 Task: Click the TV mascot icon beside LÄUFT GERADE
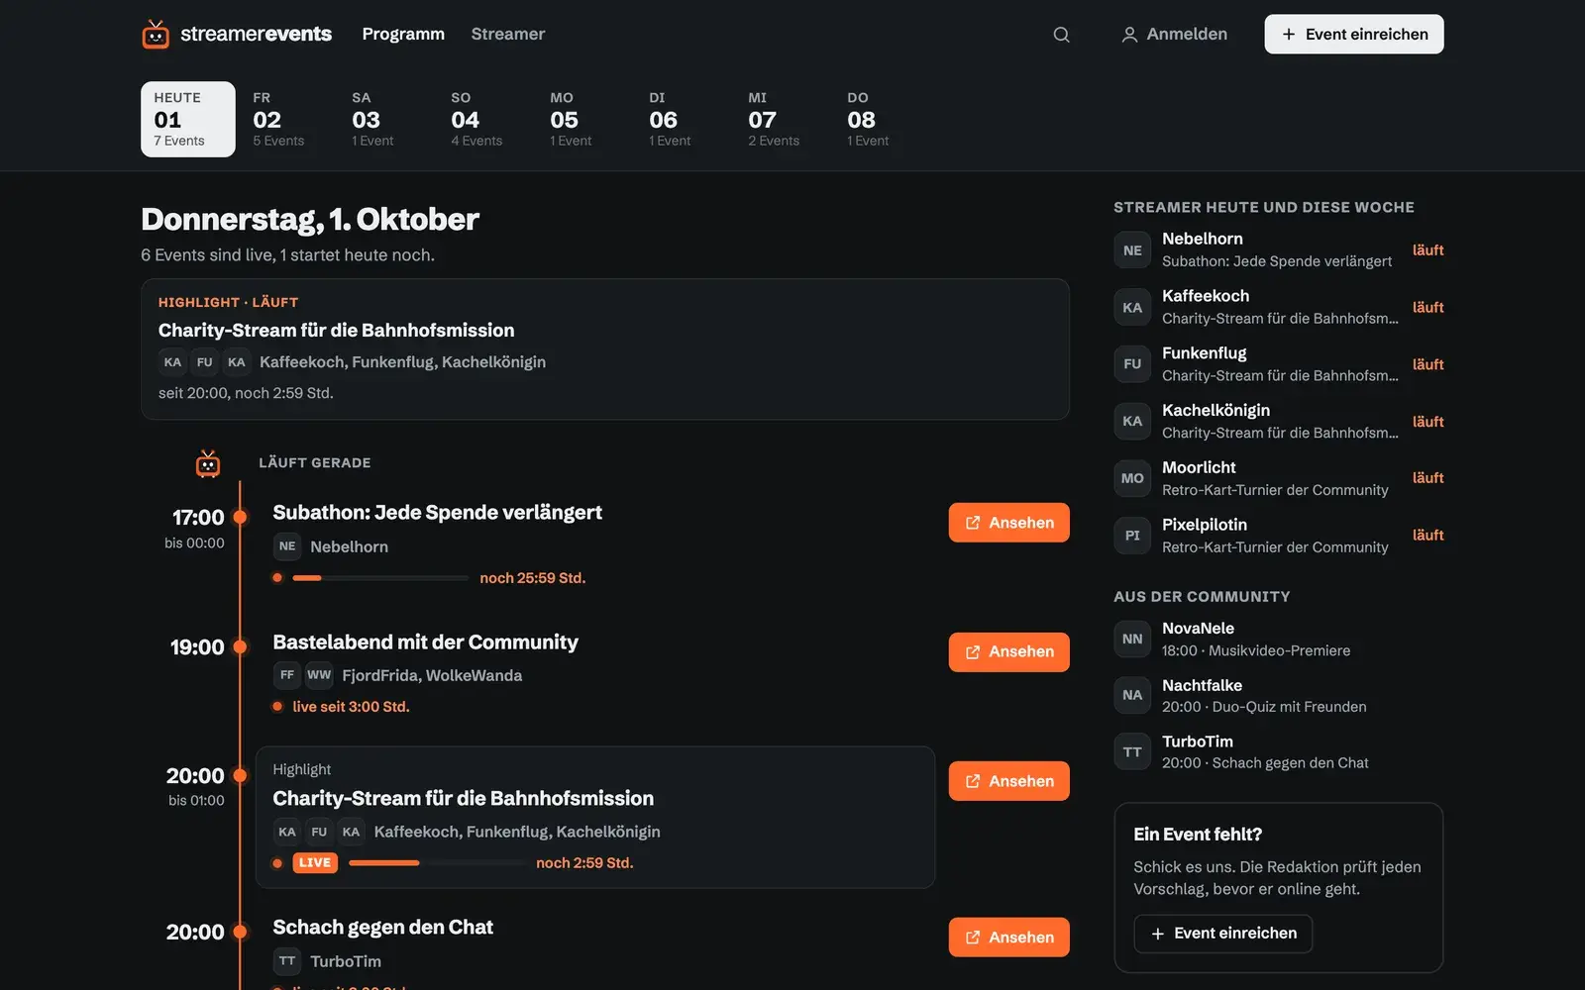coord(208,463)
